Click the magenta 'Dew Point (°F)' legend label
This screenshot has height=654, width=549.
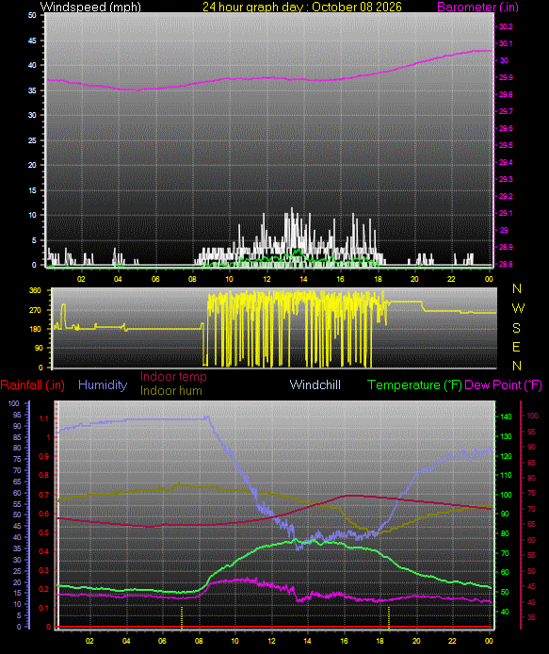pyautogui.click(x=503, y=385)
